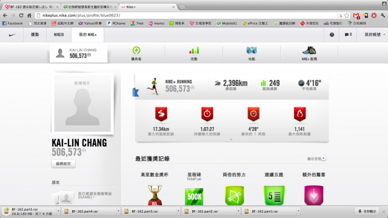The height and width of the screenshot is (218, 388).
Task: Open the places map icon
Action: [252, 50]
